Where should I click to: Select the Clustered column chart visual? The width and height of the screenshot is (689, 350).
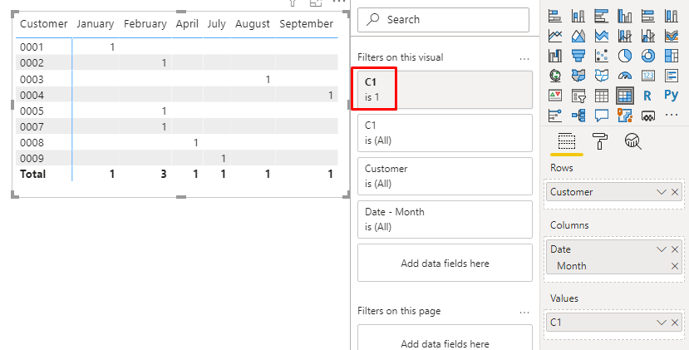(625, 17)
